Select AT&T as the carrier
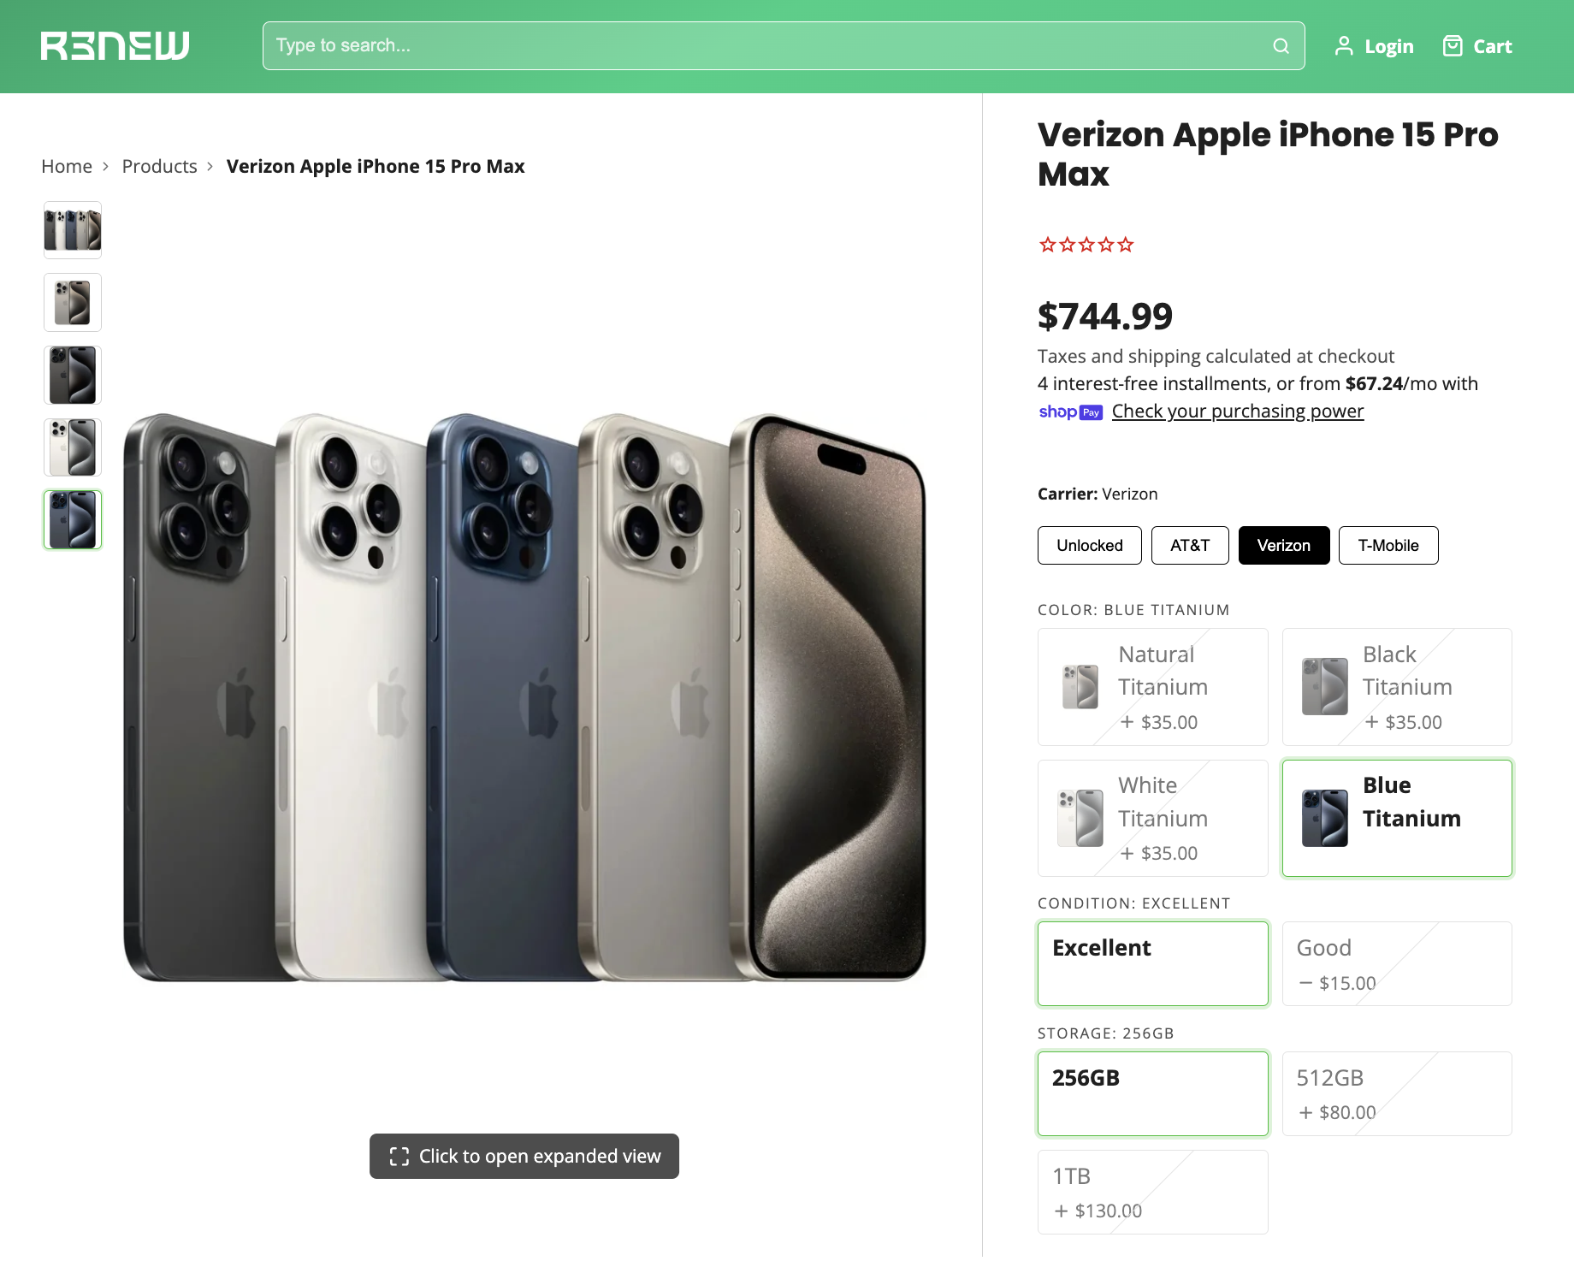Image resolution: width=1574 pixels, height=1273 pixels. [1189, 545]
